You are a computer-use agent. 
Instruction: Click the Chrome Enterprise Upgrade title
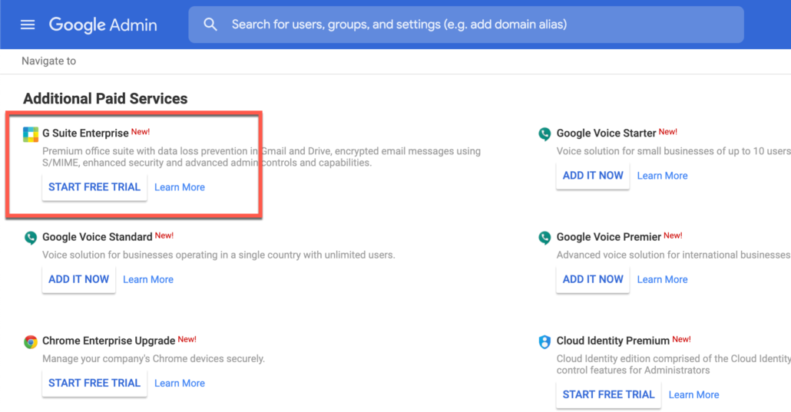click(108, 341)
